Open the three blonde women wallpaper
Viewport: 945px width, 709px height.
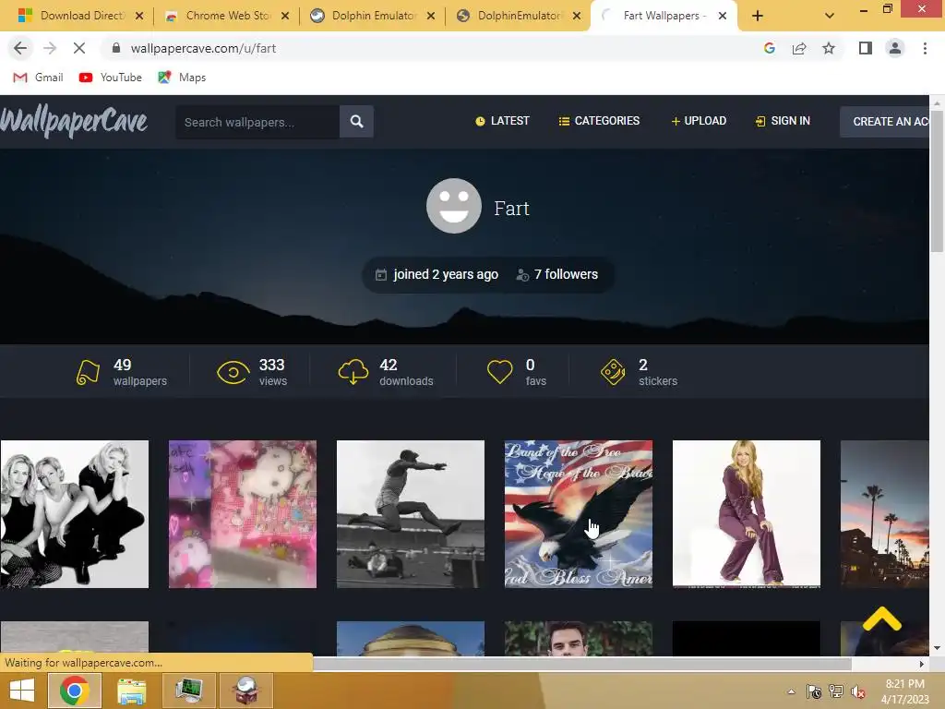tap(74, 514)
